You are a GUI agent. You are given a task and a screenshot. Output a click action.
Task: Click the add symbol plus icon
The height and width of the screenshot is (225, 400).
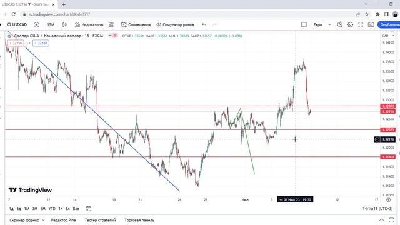tap(36, 25)
